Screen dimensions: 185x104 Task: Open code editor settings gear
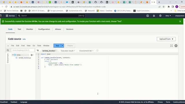pos(176,46)
